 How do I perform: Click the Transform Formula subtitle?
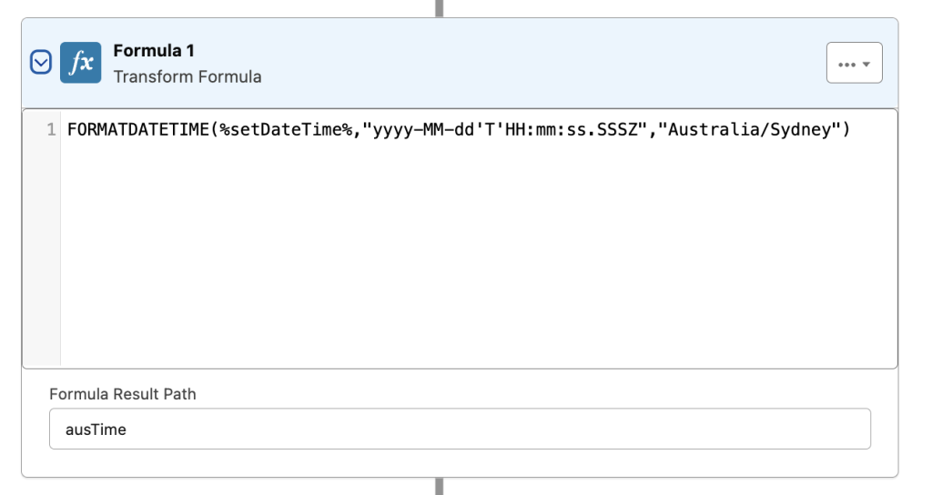[187, 76]
